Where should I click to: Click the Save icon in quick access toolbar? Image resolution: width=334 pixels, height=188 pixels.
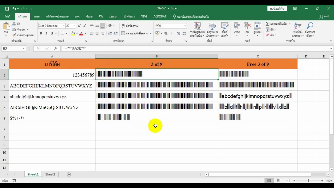click(7, 9)
